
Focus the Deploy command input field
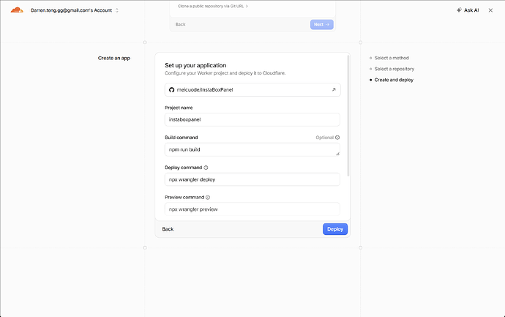(x=252, y=179)
